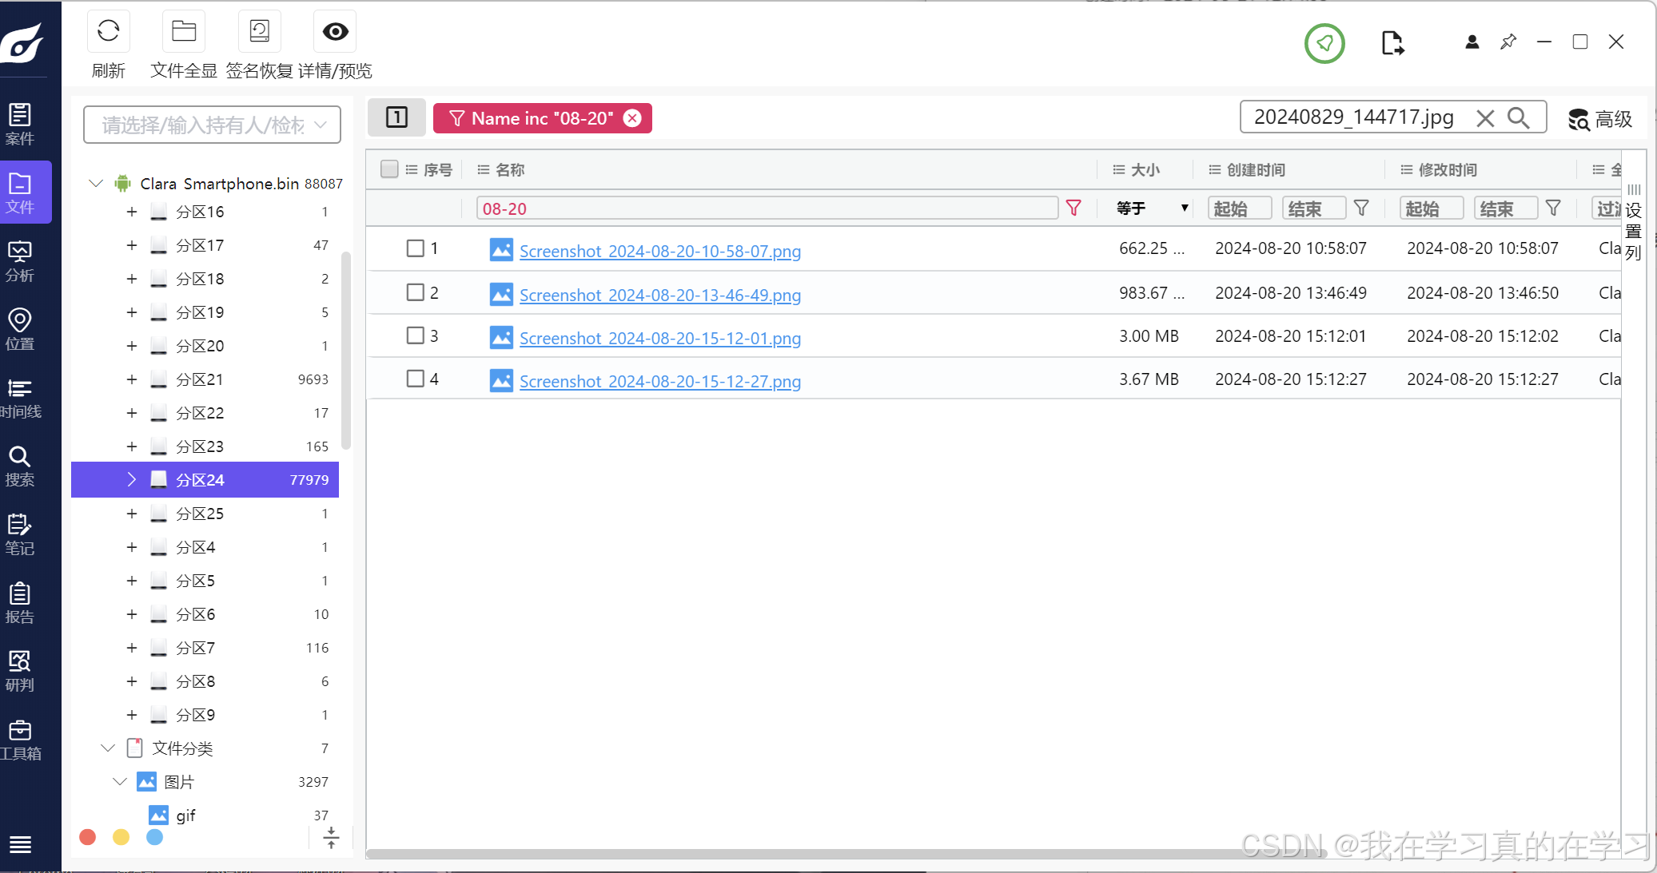Check the box for row 3
1657x873 pixels.
[415, 335]
